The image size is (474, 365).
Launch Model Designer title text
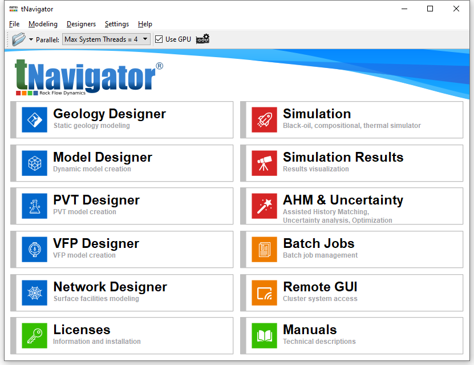click(103, 158)
